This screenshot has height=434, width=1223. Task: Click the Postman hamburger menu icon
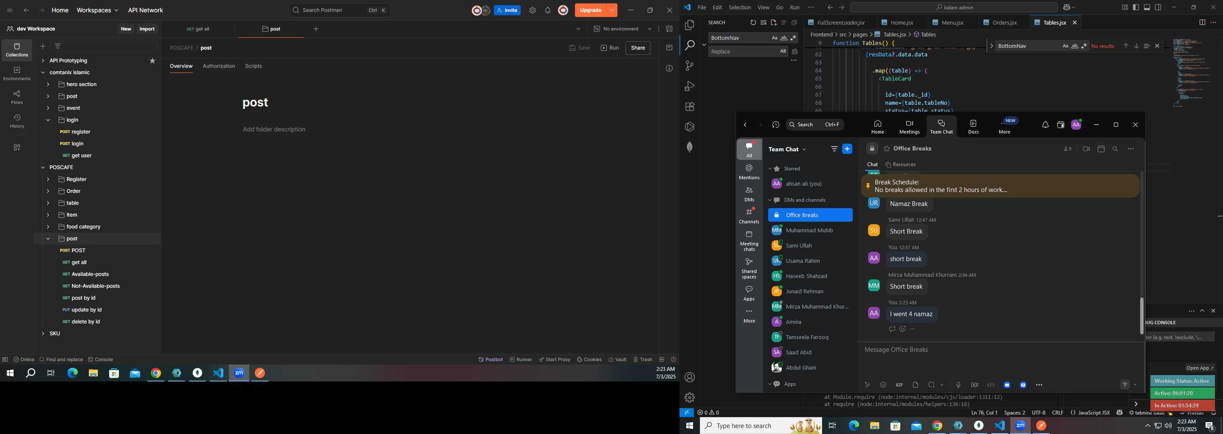click(x=10, y=11)
